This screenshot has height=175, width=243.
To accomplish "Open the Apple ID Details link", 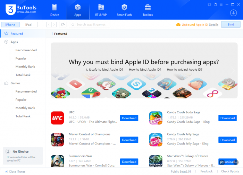I will 213,25.
